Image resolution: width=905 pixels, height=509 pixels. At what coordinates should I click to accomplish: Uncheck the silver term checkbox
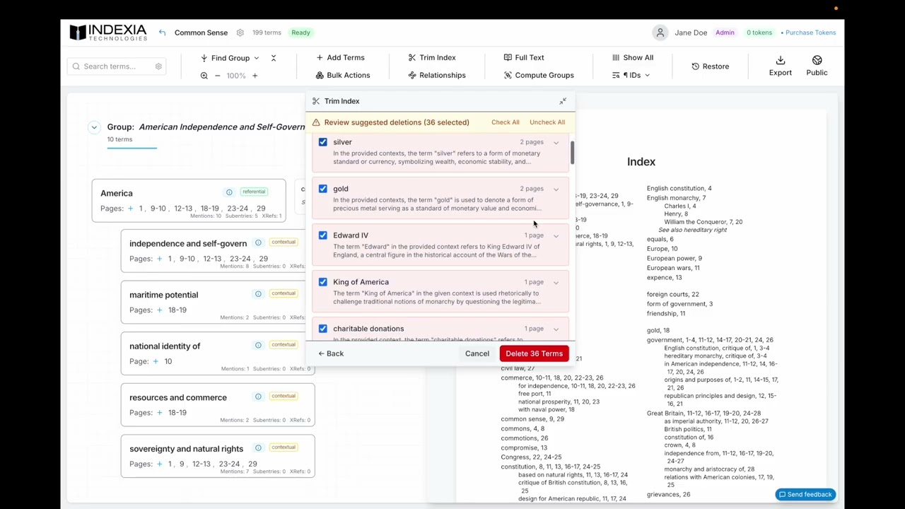coord(323,142)
